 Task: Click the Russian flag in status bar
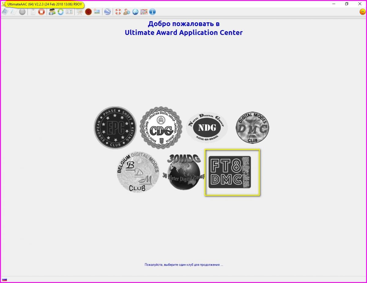pos(5,279)
